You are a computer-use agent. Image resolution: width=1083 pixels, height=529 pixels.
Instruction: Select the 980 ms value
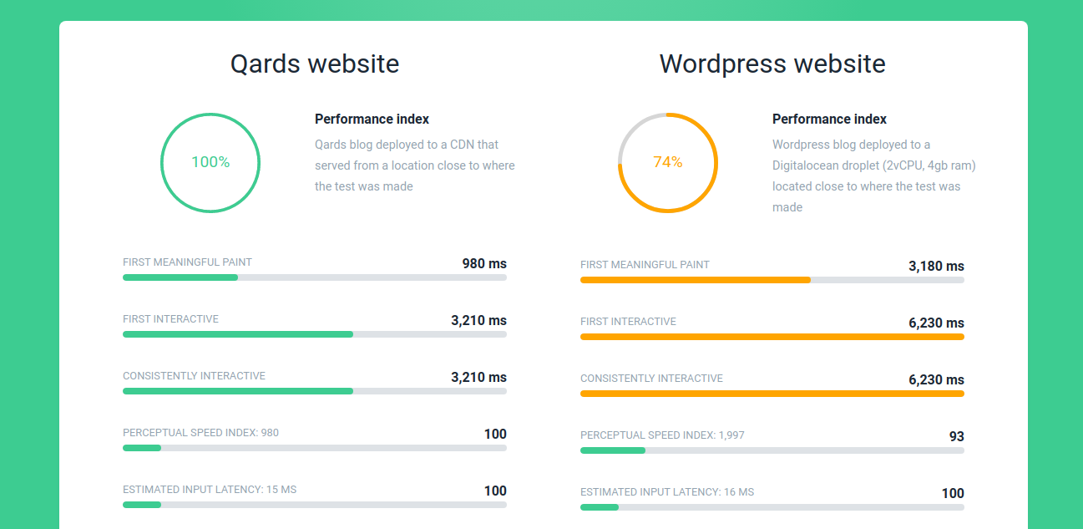tap(484, 263)
